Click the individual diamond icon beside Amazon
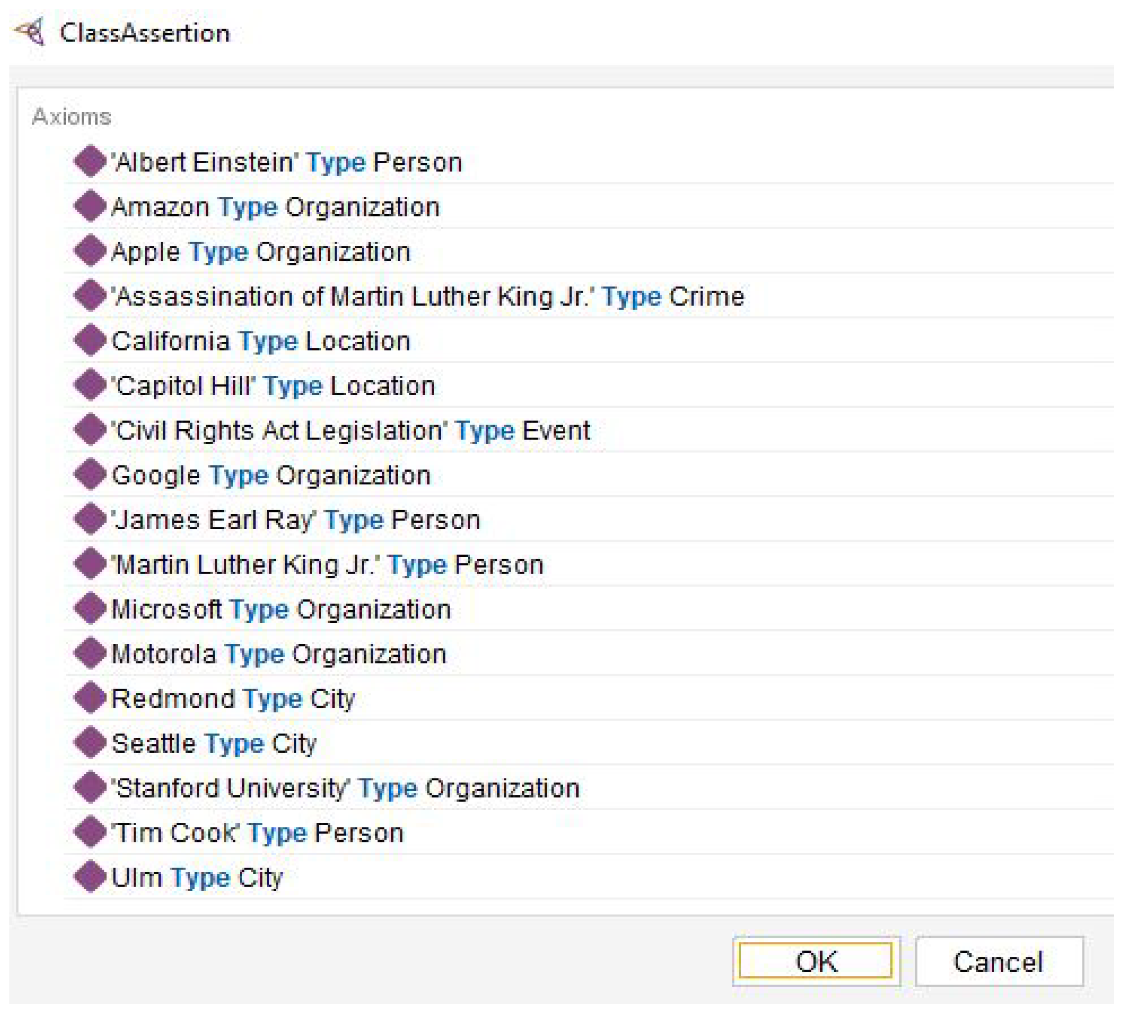The width and height of the screenshot is (1125, 1022). [90, 207]
